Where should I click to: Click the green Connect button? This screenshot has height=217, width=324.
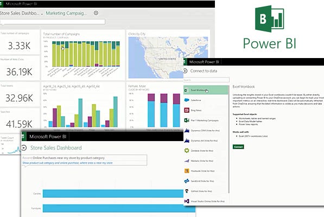[238, 147]
